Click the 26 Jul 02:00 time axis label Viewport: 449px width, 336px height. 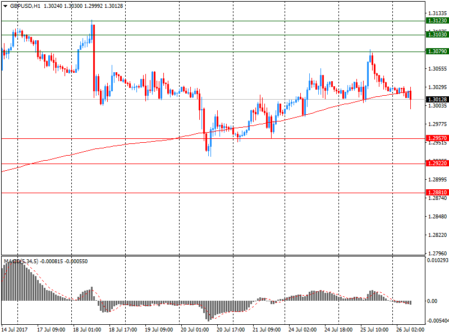pyautogui.click(x=410, y=330)
